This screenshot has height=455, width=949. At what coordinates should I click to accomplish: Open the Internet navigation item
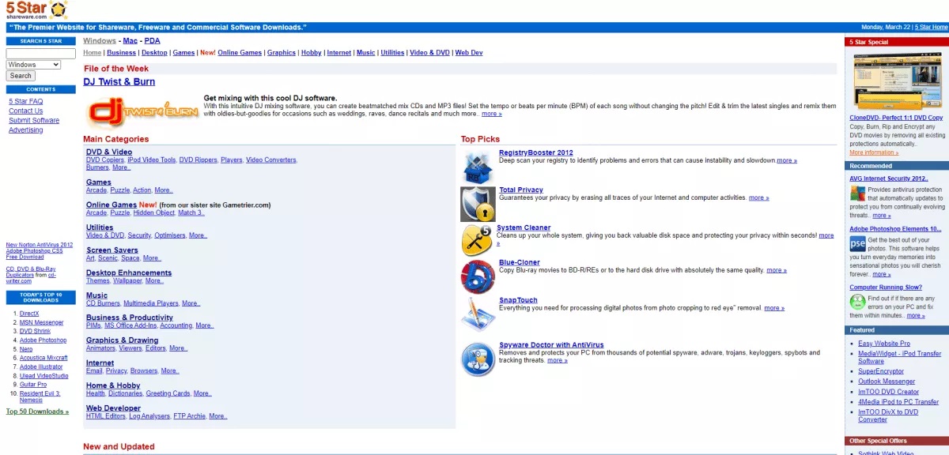339,53
